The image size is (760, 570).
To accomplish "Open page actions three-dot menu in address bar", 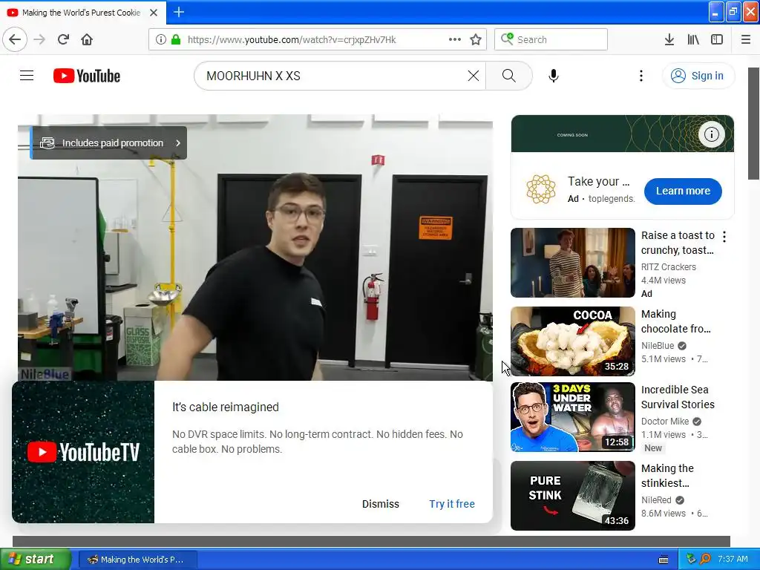I will 455,39.
